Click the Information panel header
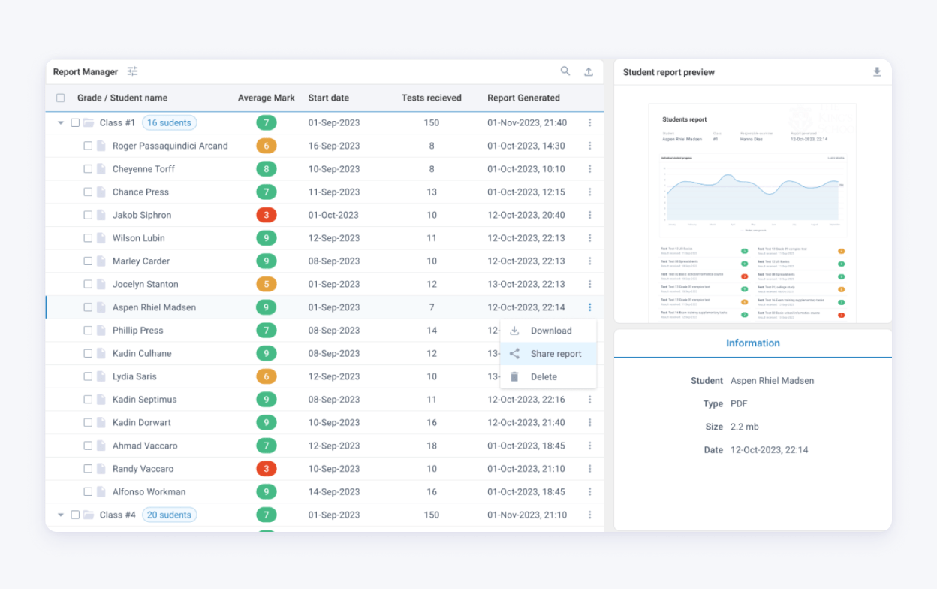Screen dimensions: 937x589 pyautogui.click(x=752, y=343)
